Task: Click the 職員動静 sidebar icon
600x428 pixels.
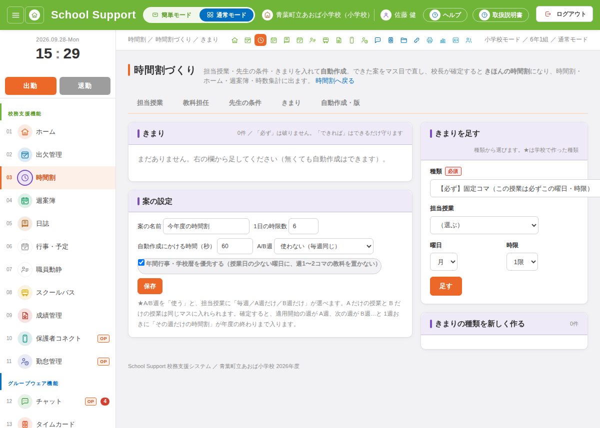Action: 25,270
